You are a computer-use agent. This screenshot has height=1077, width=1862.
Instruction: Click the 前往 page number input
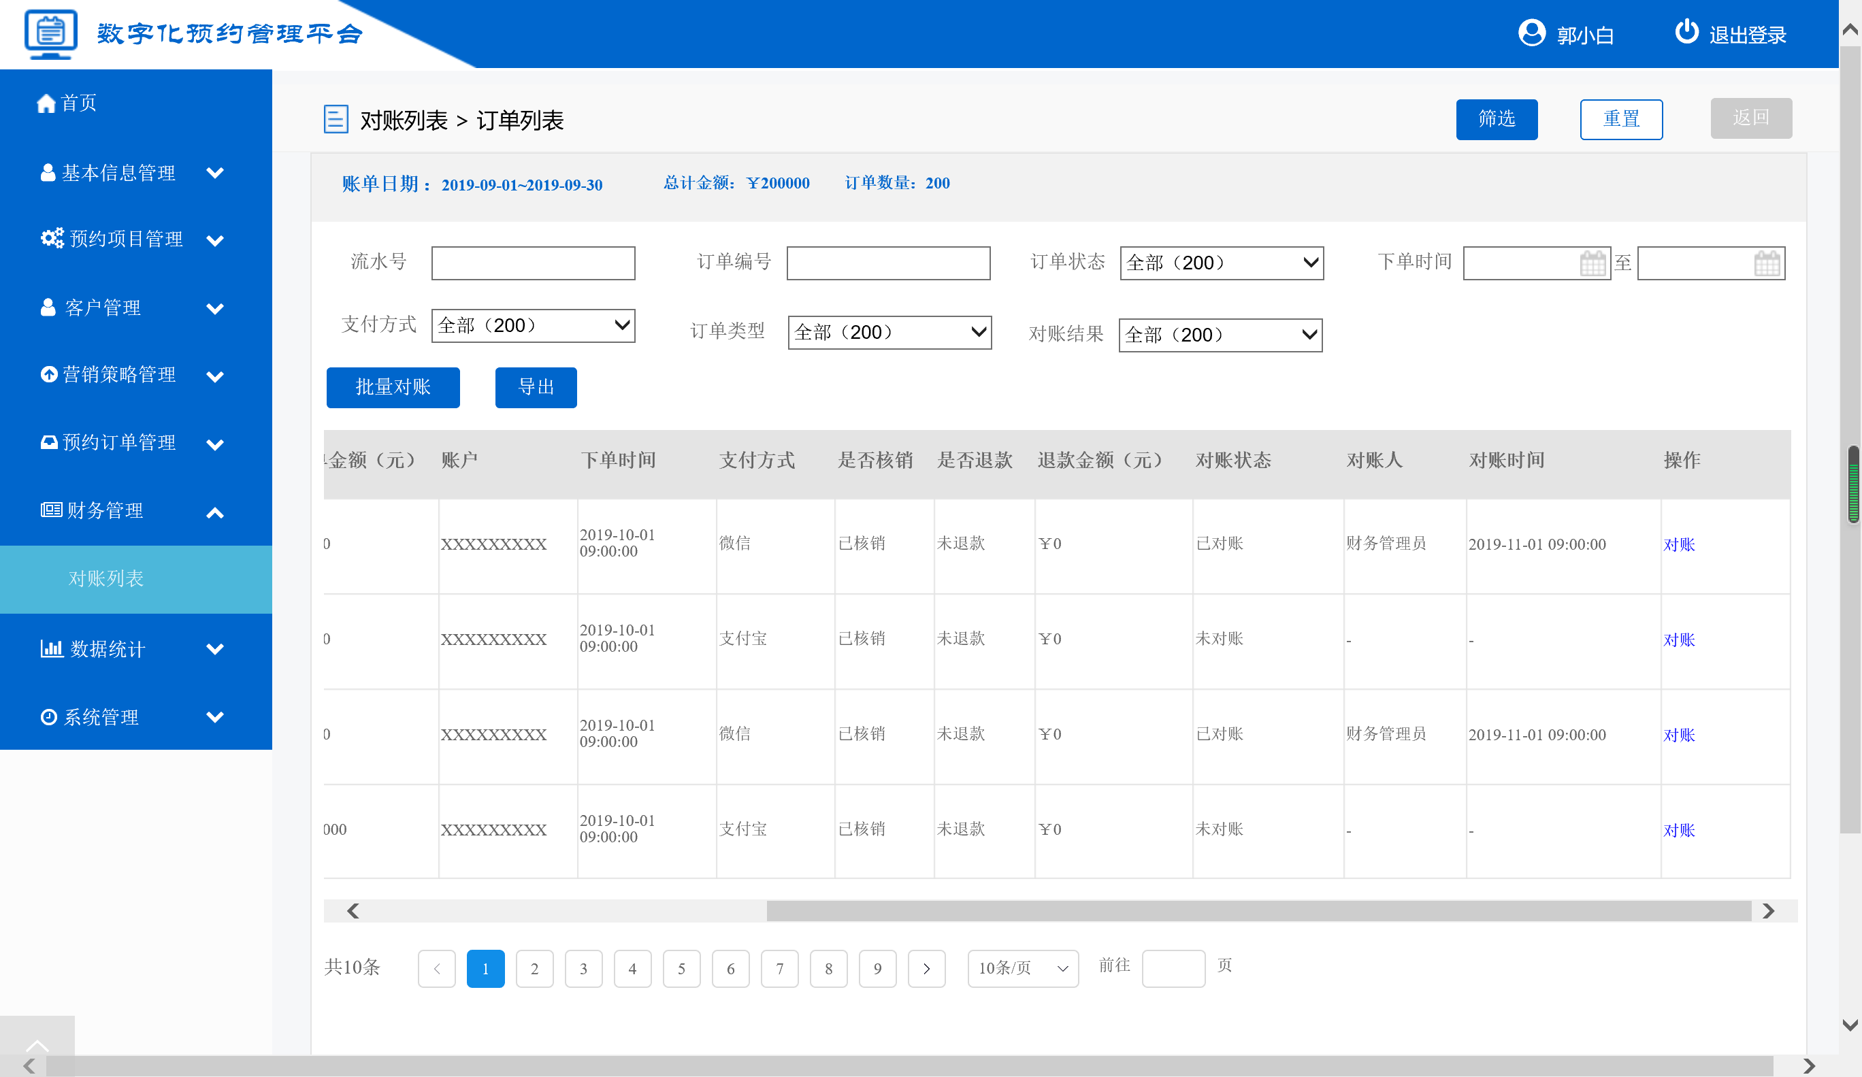point(1173,968)
